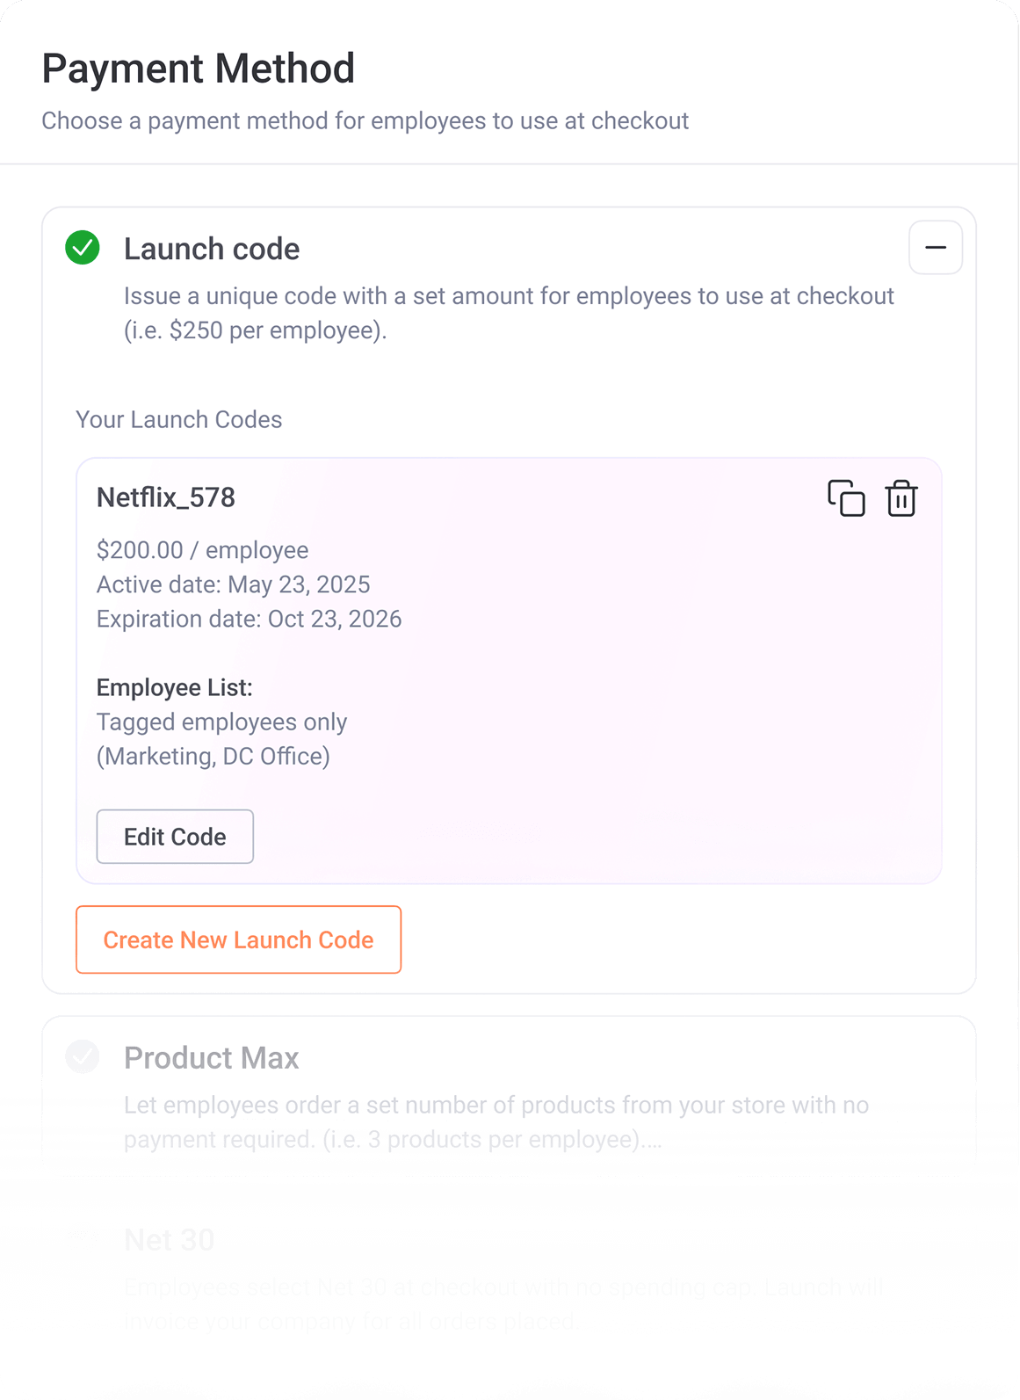Click the Edit Code button
Viewport: 1020px width, 1400px height.
(x=175, y=837)
